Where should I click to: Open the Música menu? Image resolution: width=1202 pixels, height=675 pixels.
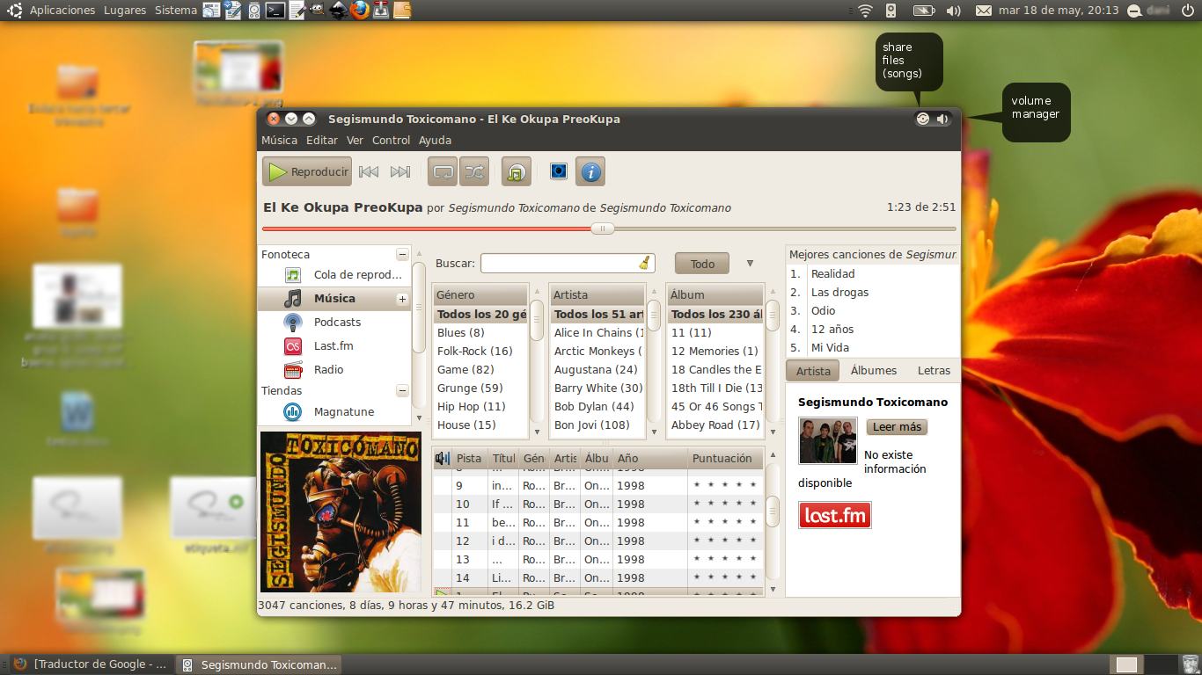[x=279, y=141]
